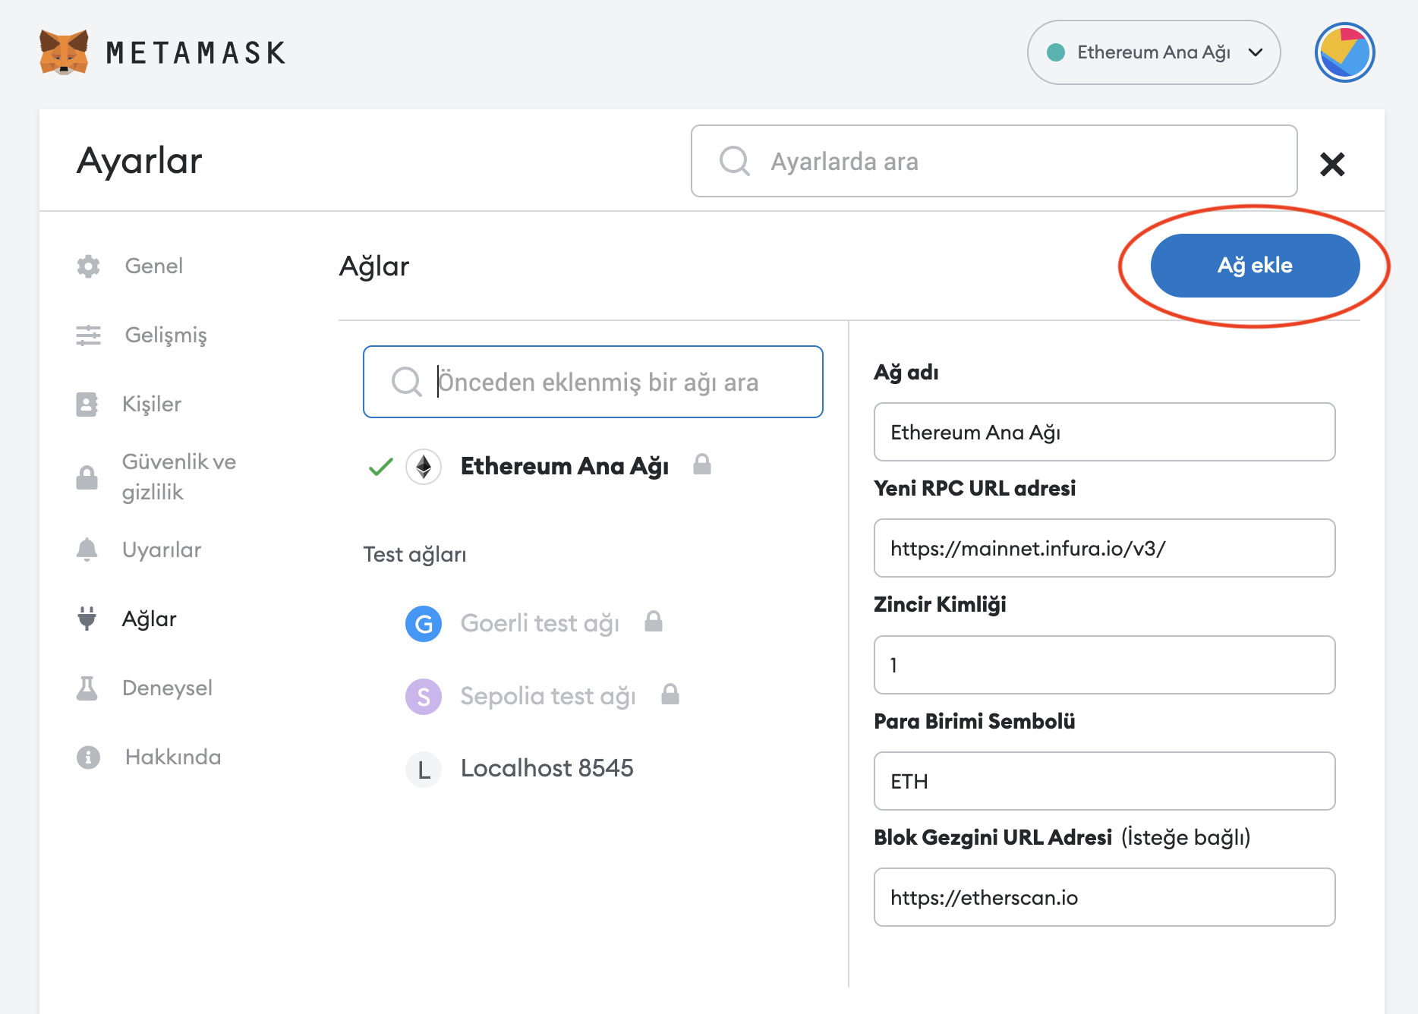Click the MetaMask fox logo
The width and height of the screenshot is (1418, 1014).
tap(64, 52)
